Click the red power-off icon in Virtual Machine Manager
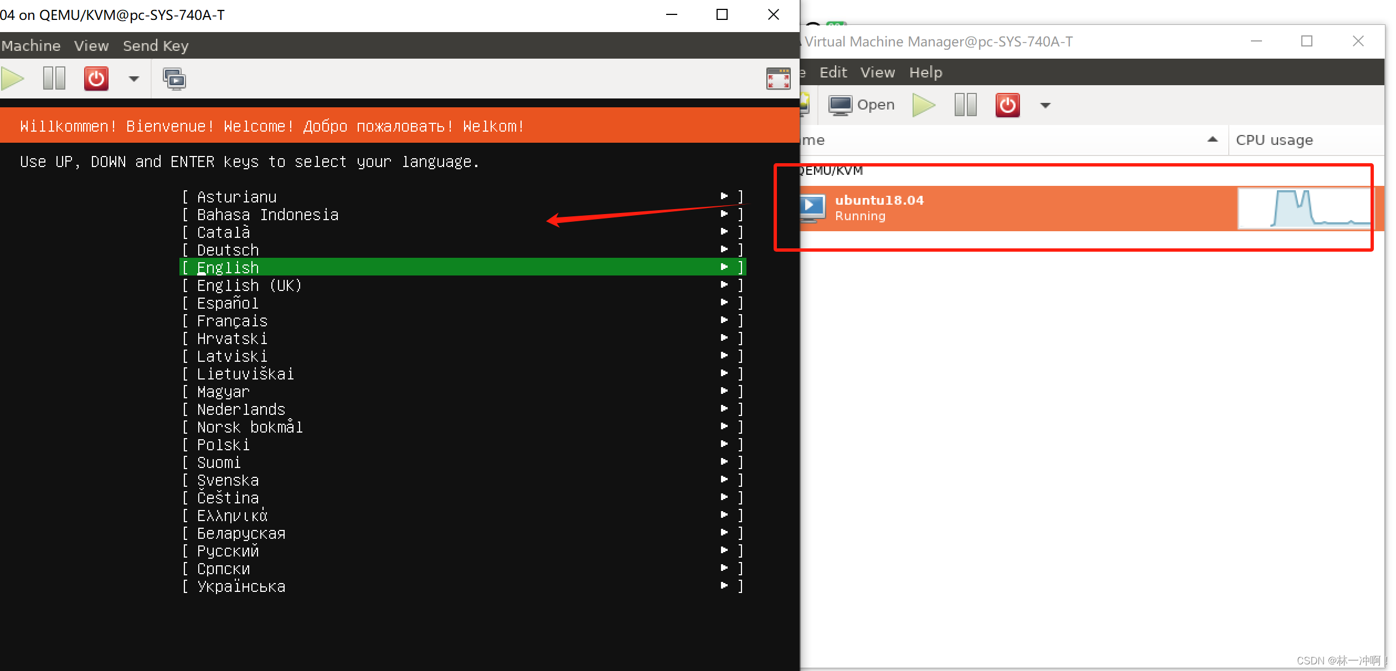 pos(1007,105)
